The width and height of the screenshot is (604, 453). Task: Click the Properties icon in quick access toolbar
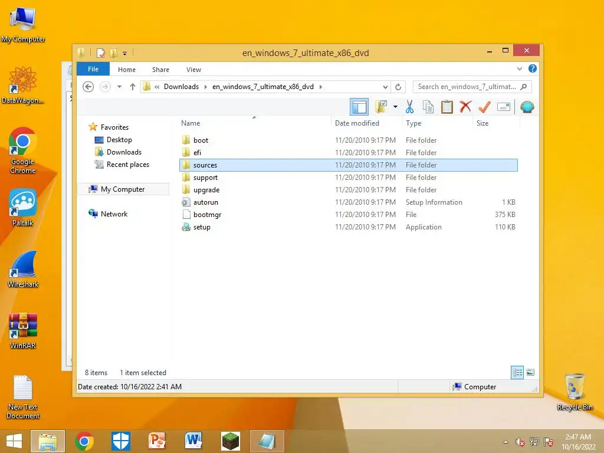(x=100, y=52)
